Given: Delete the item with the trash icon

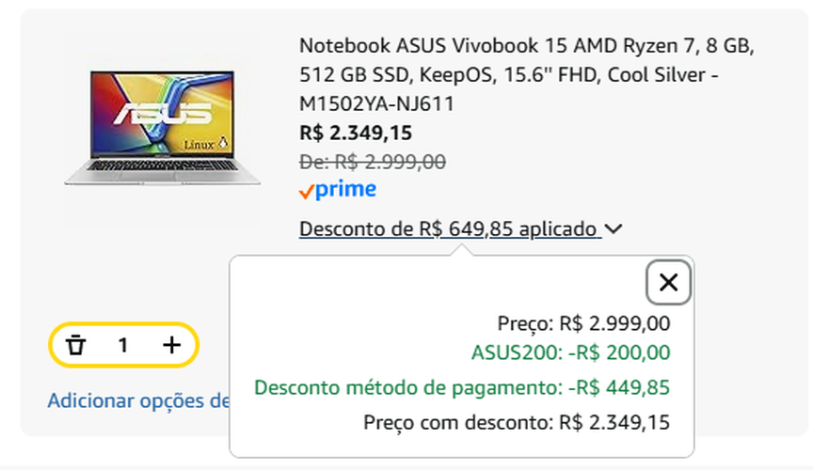Looking at the screenshot, I should [x=76, y=345].
